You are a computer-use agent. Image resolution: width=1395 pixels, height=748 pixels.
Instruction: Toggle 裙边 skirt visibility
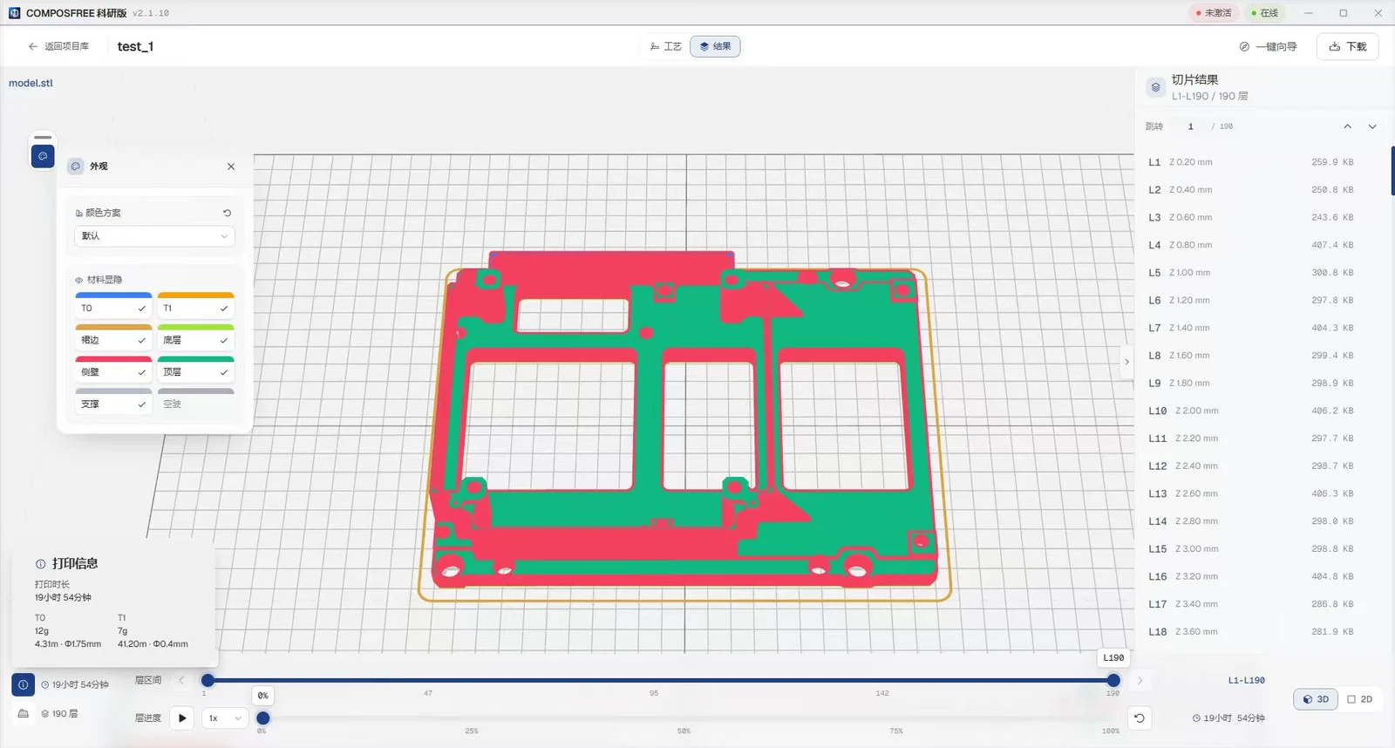click(x=113, y=339)
